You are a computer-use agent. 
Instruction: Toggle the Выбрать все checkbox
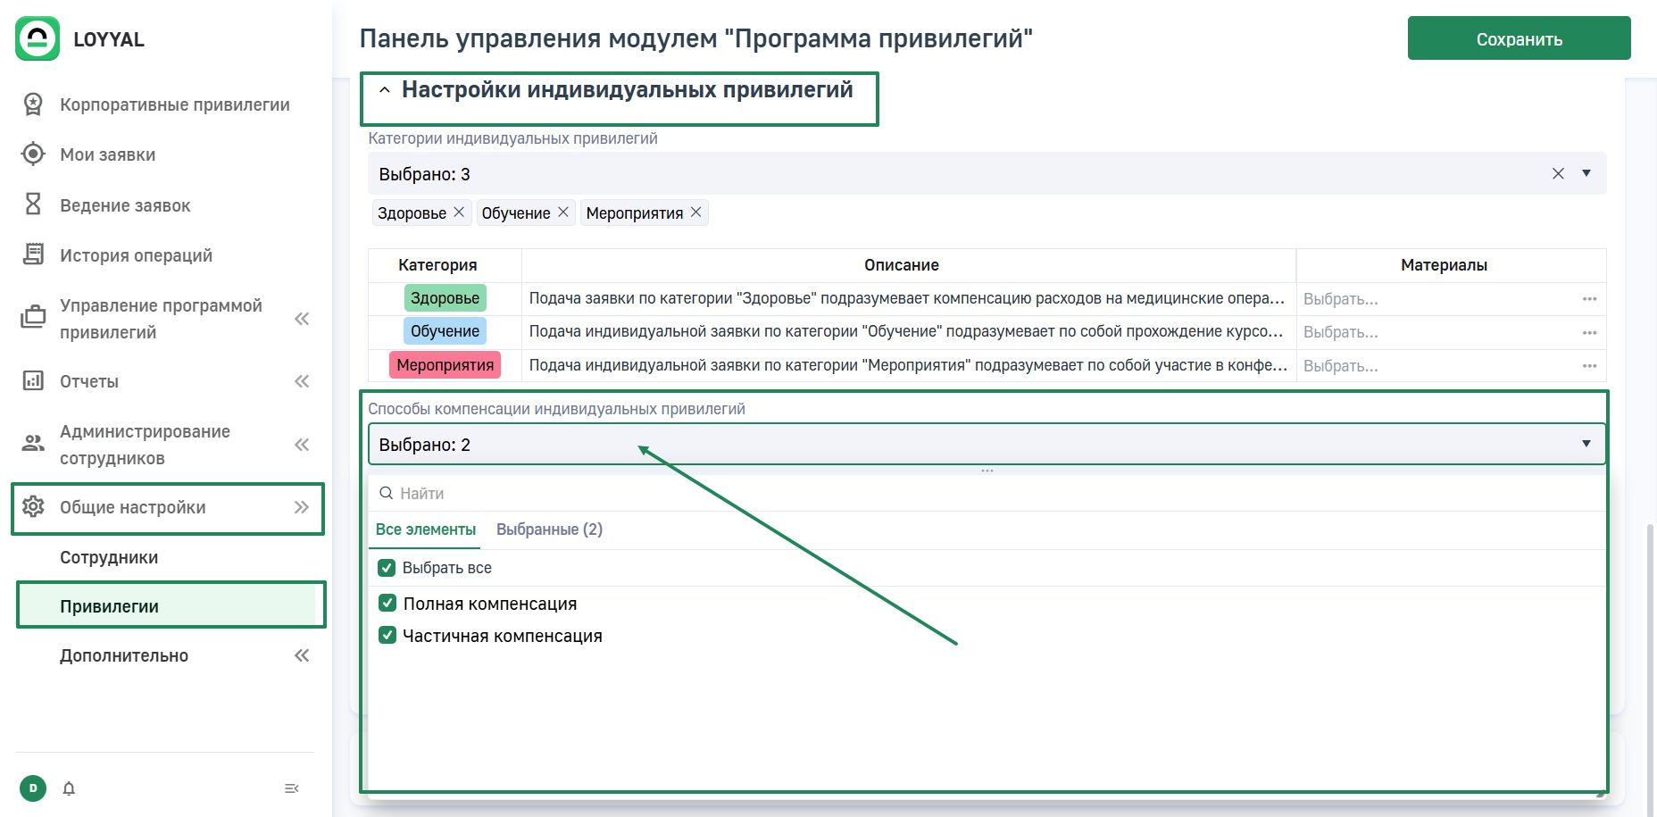tap(387, 568)
